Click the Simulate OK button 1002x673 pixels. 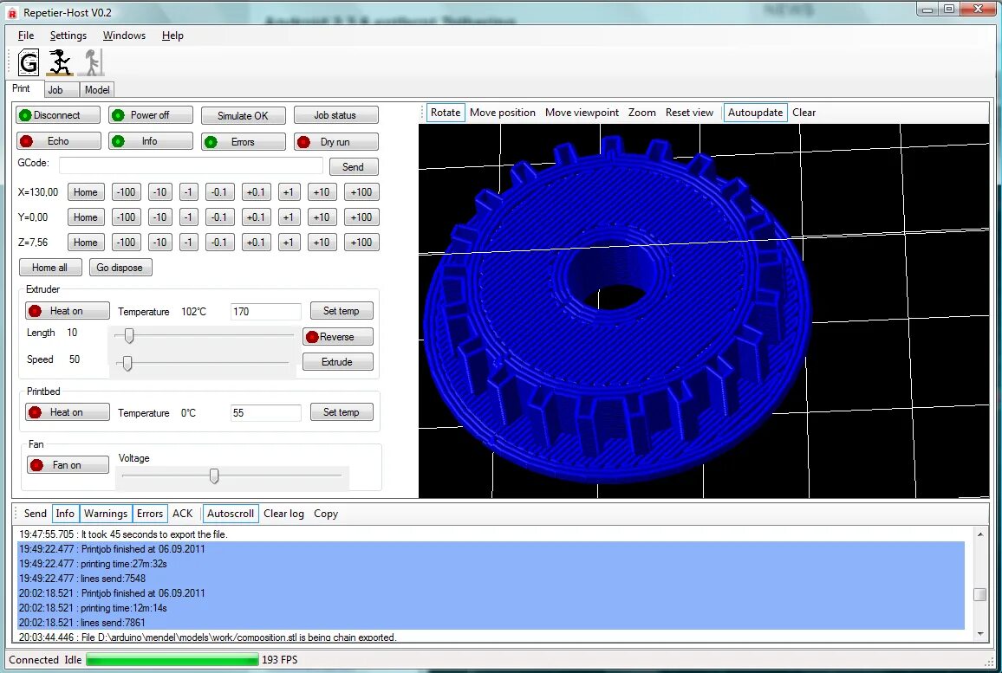(243, 115)
